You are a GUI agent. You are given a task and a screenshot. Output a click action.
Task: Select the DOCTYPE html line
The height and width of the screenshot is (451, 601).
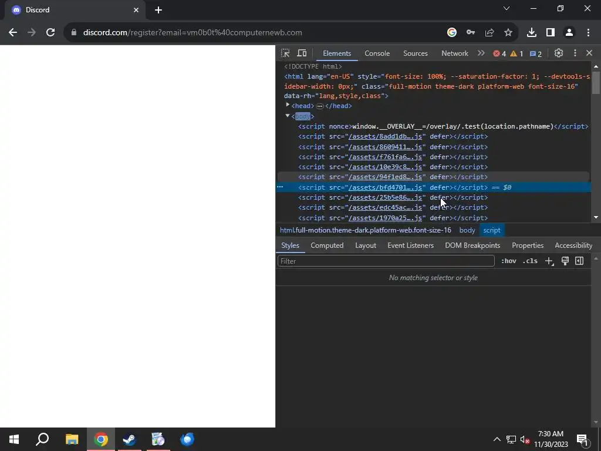[313, 66]
